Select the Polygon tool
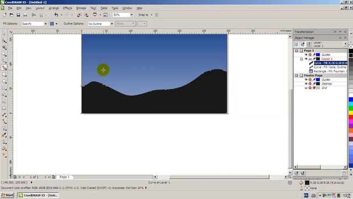 click(4, 88)
